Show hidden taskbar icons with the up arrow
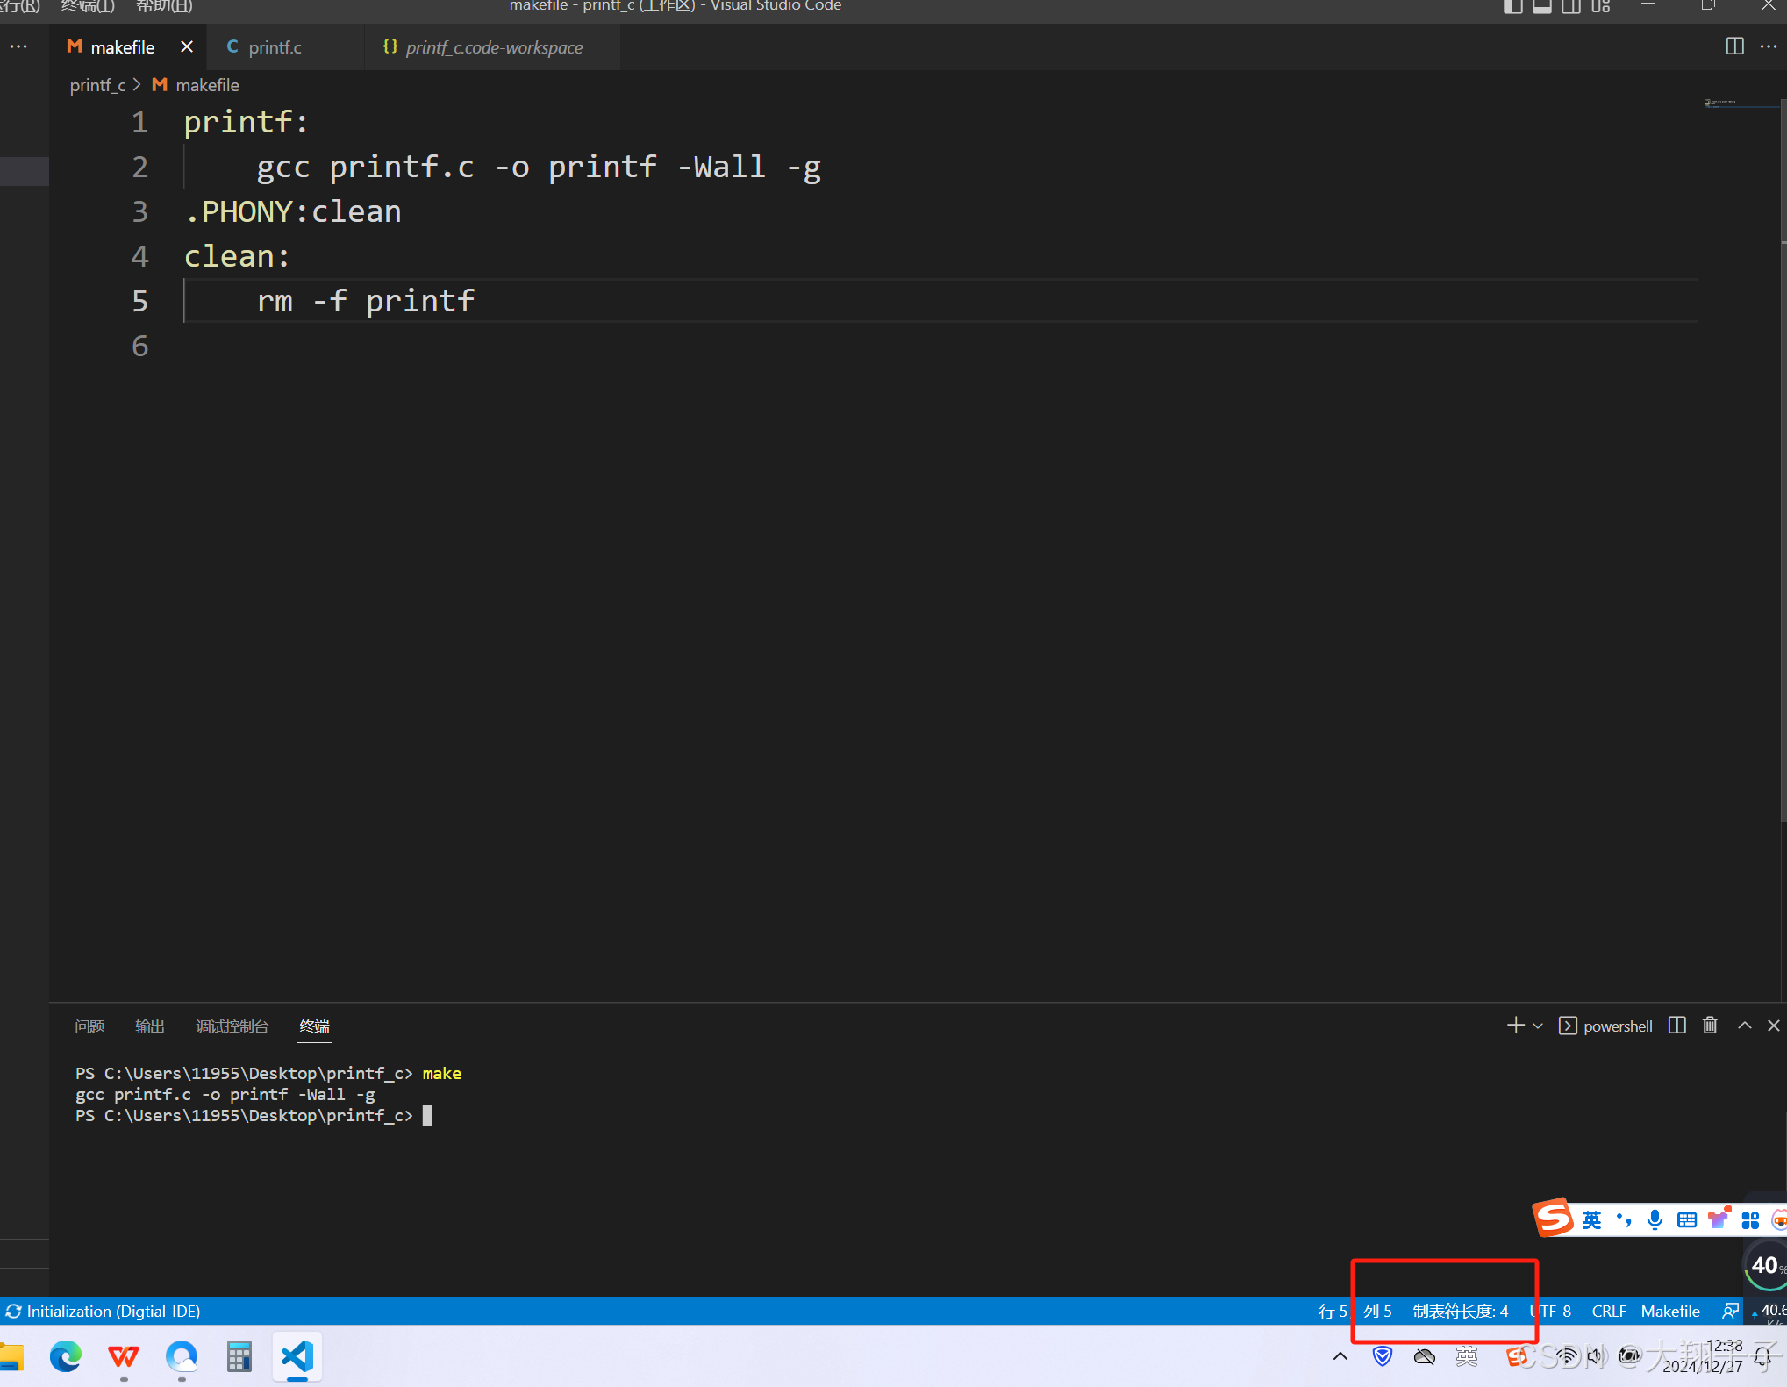The image size is (1787, 1387). tap(1340, 1356)
